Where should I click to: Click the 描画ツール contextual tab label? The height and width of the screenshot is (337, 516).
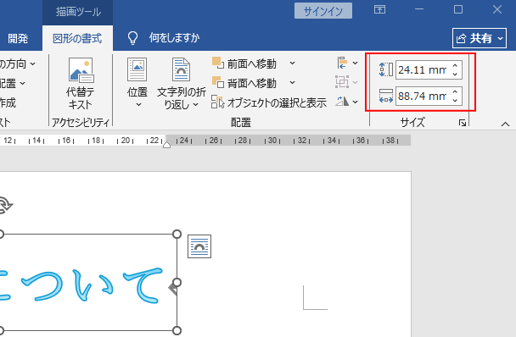pos(78,12)
